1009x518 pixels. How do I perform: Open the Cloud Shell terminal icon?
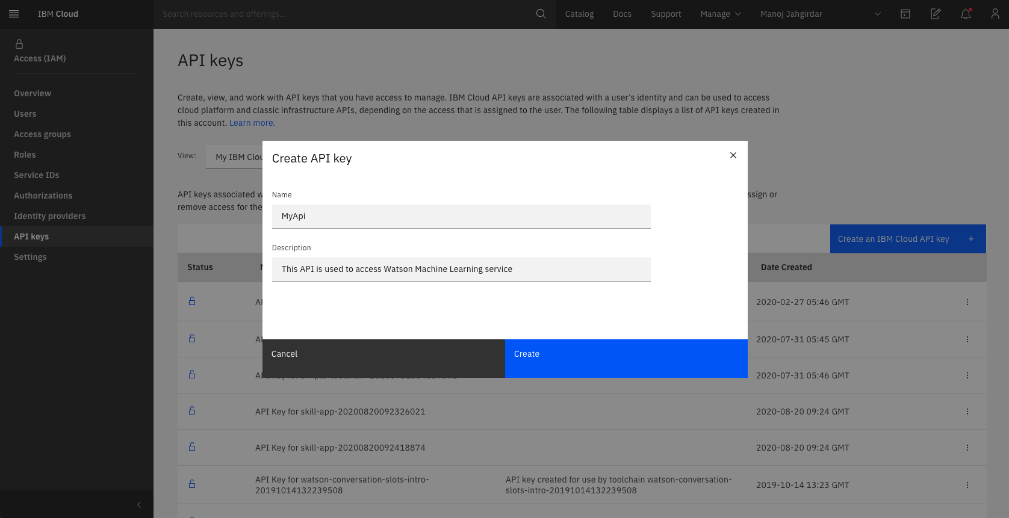point(905,14)
